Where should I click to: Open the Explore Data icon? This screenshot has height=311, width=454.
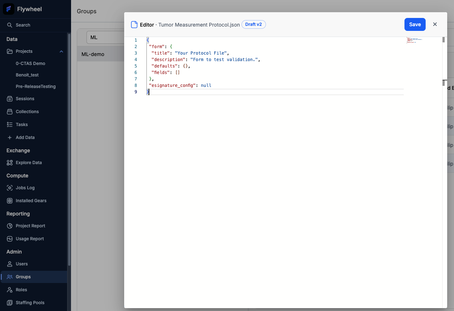click(9, 162)
